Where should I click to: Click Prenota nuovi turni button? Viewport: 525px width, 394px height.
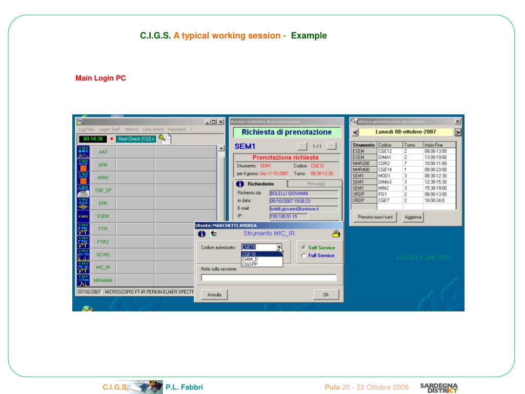tap(375, 217)
